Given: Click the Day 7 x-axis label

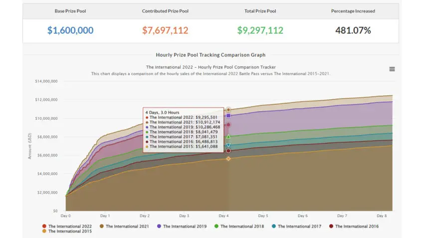Looking at the screenshot, I should [342, 216].
